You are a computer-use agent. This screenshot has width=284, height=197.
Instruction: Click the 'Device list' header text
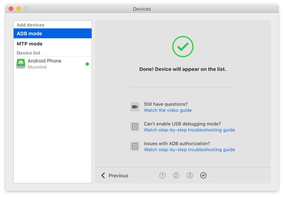coord(29,53)
